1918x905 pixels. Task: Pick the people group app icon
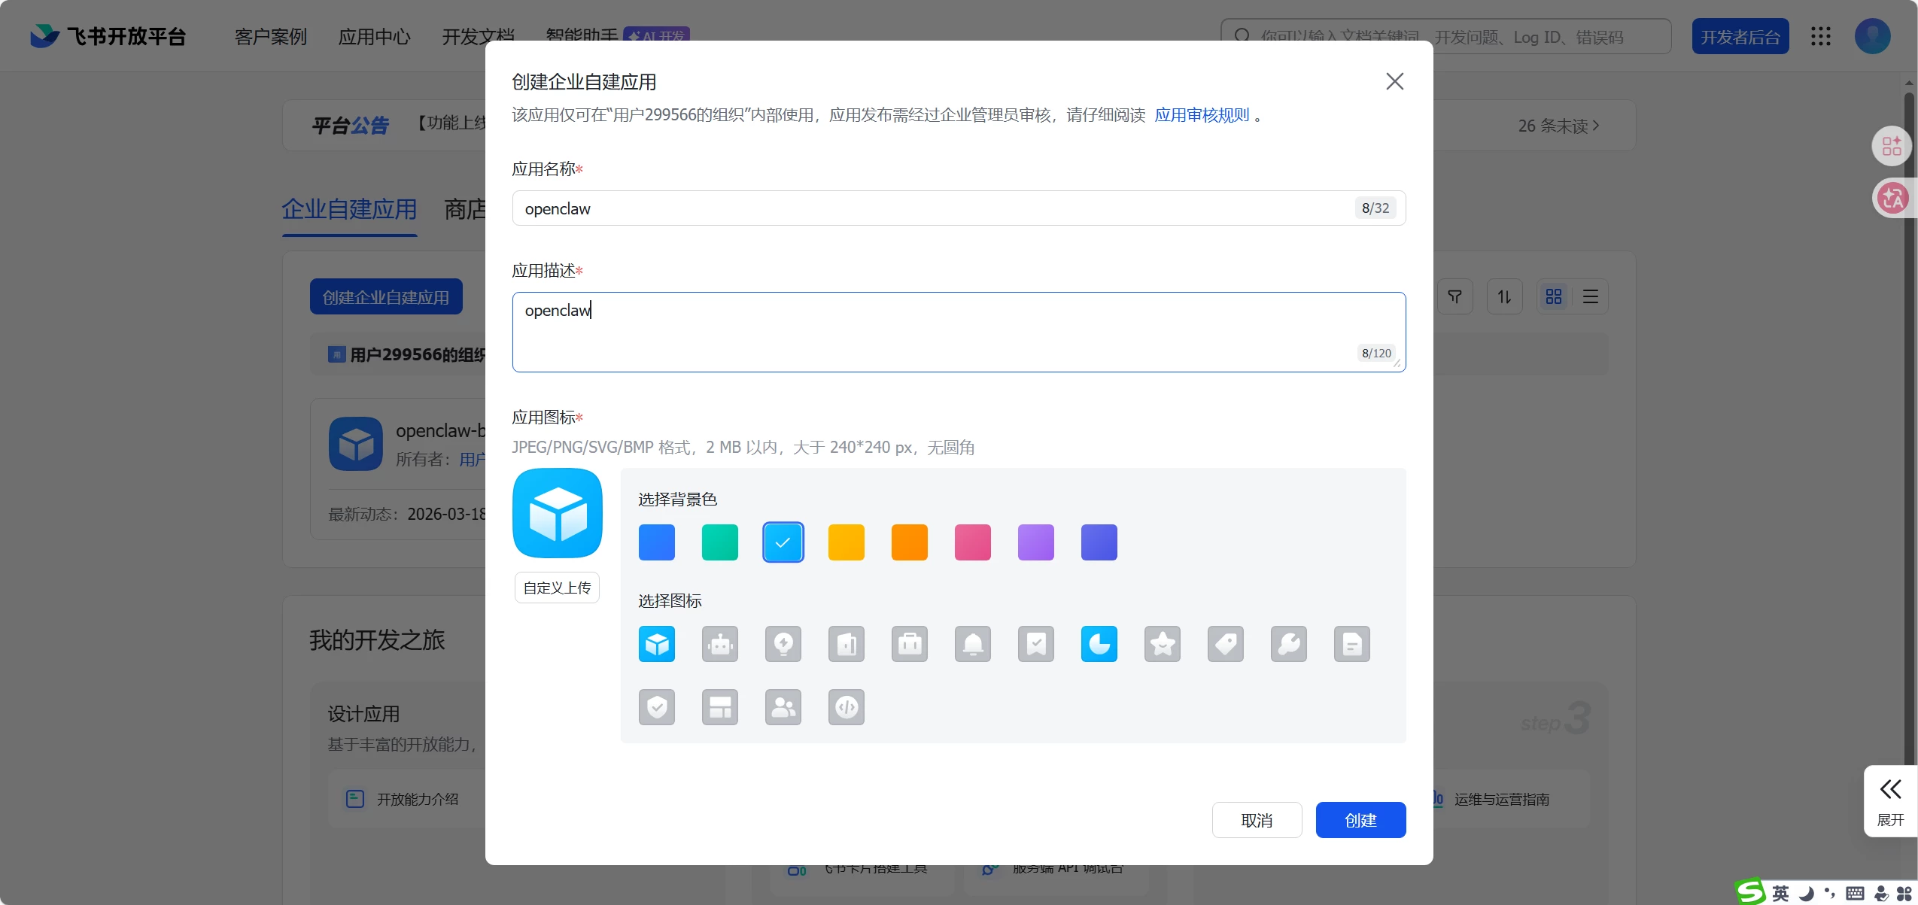783,707
